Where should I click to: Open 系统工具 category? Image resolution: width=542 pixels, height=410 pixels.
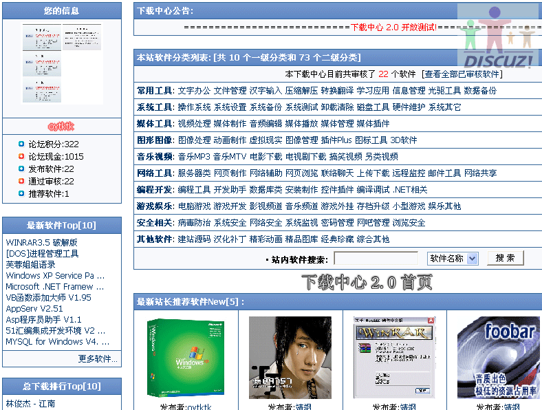[154, 107]
